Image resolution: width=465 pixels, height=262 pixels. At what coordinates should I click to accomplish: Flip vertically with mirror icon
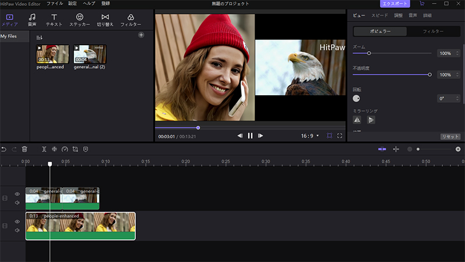371,120
